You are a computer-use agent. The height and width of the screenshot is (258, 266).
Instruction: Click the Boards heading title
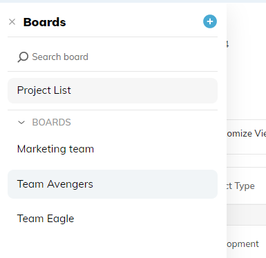(45, 22)
